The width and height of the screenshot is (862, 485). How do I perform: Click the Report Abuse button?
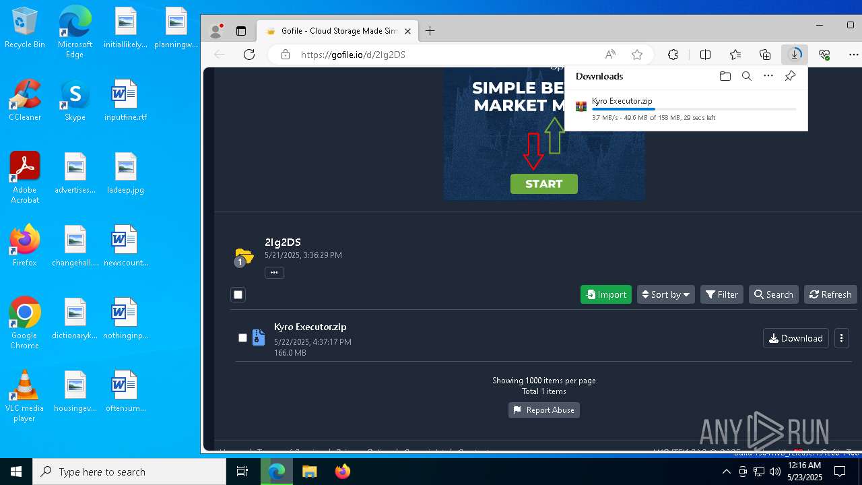pyautogui.click(x=544, y=410)
